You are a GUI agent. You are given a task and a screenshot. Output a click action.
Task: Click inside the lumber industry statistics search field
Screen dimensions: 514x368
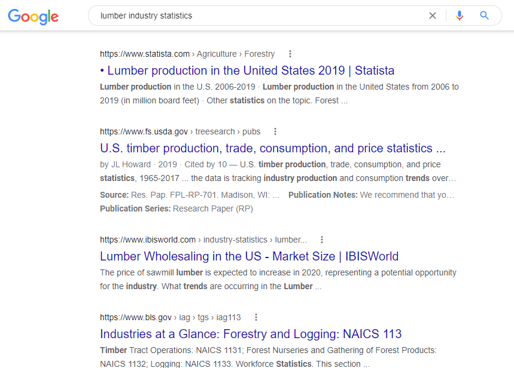pyautogui.click(x=259, y=16)
